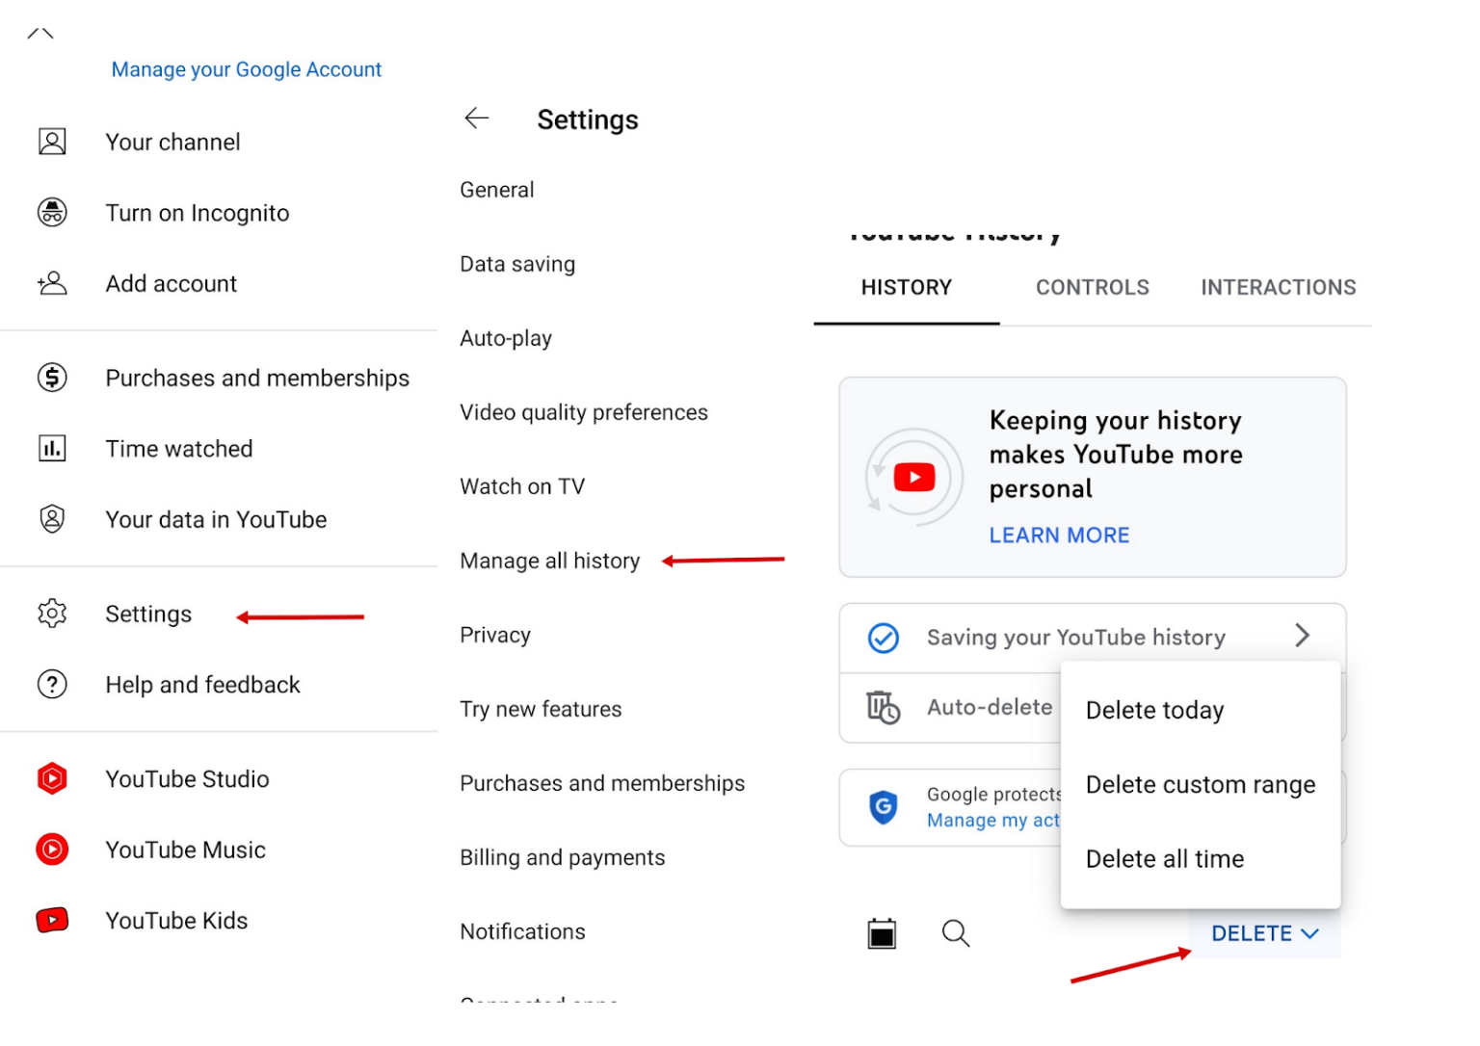Collapse the account panel with the top chevron

click(40, 32)
